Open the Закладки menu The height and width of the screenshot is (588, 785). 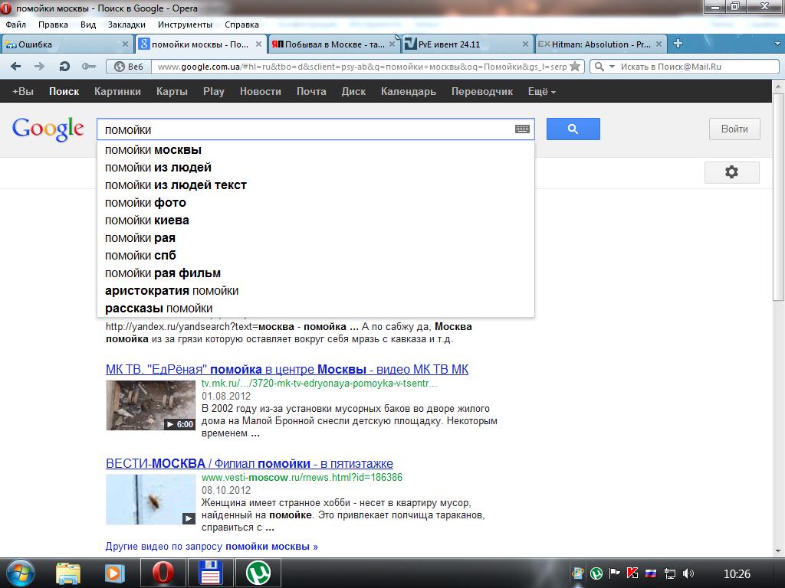pyautogui.click(x=126, y=24)
